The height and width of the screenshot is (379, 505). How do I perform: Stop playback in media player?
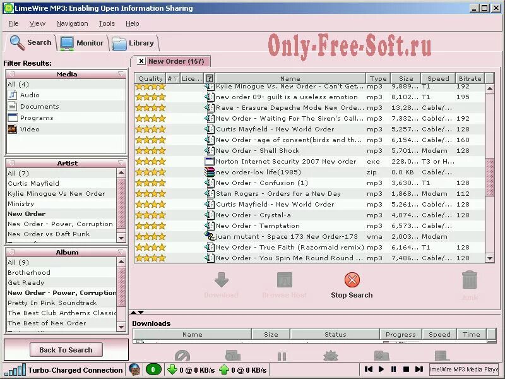(406, 370)
